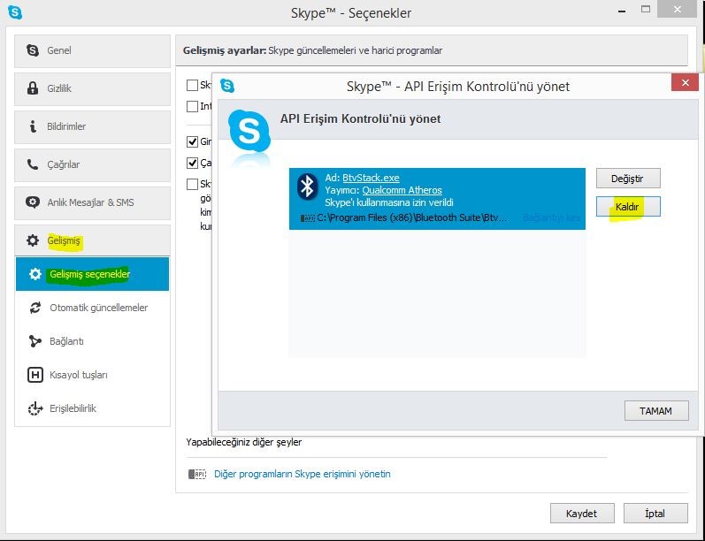Click the large Skype logo in API dialog

point(249,132)
